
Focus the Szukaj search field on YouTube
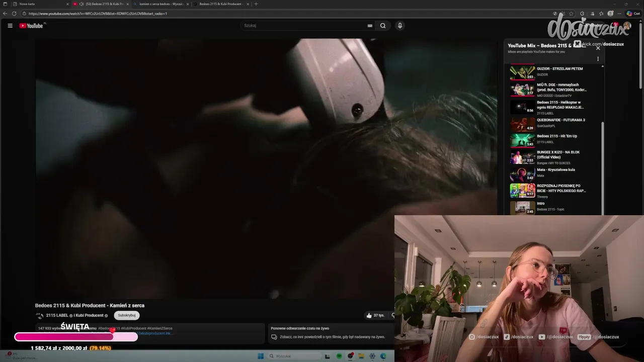pyautogui.click(x=304, y=26)
